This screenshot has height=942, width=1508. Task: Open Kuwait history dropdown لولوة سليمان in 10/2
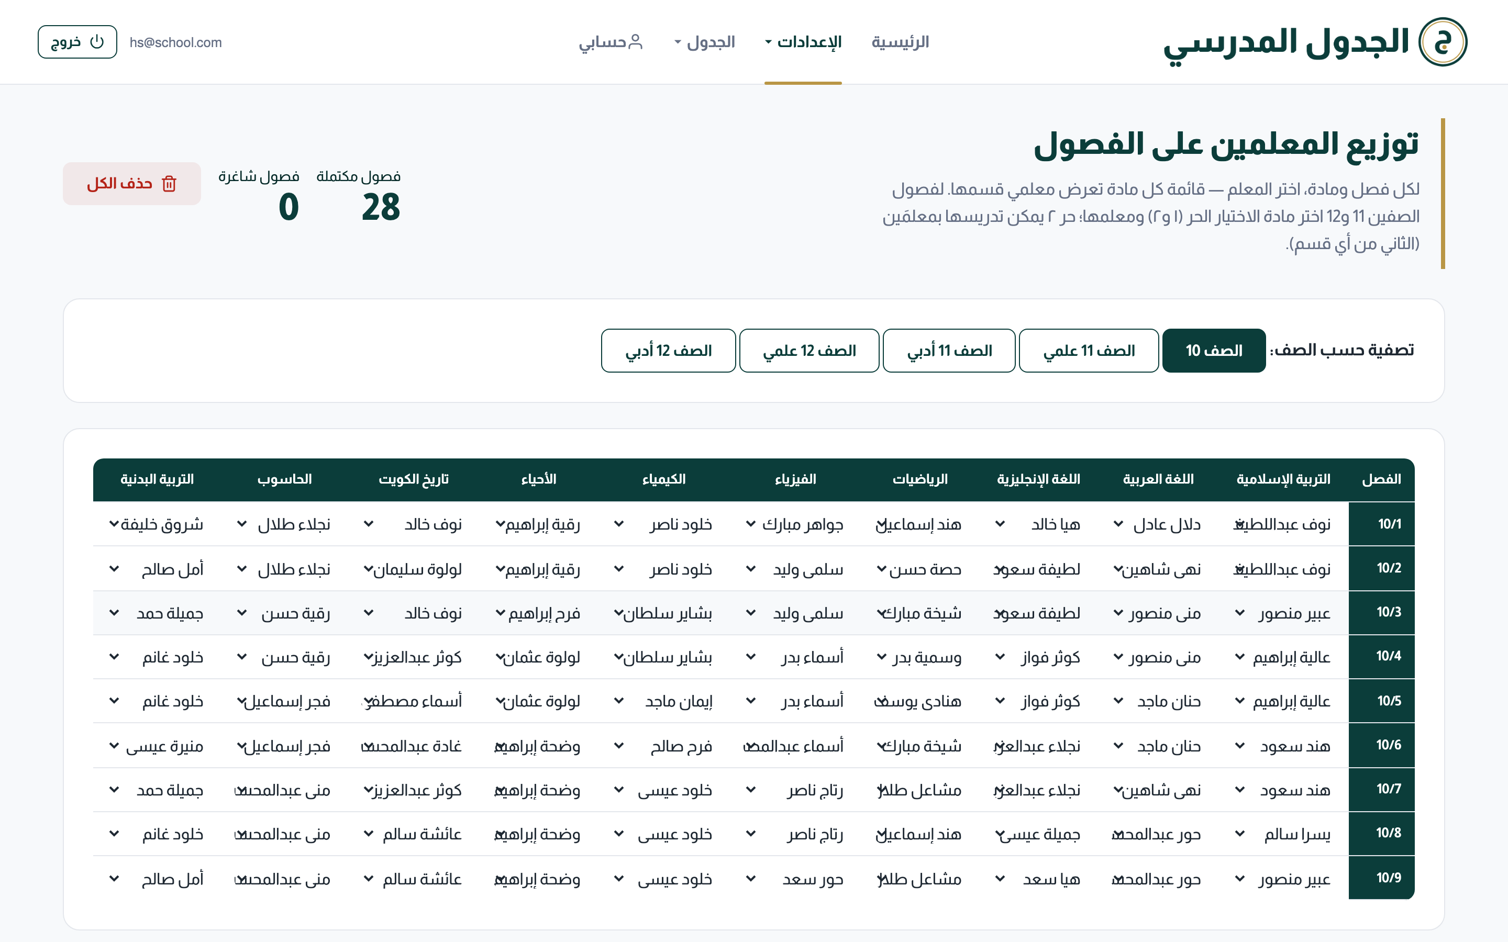coord(414,569)
